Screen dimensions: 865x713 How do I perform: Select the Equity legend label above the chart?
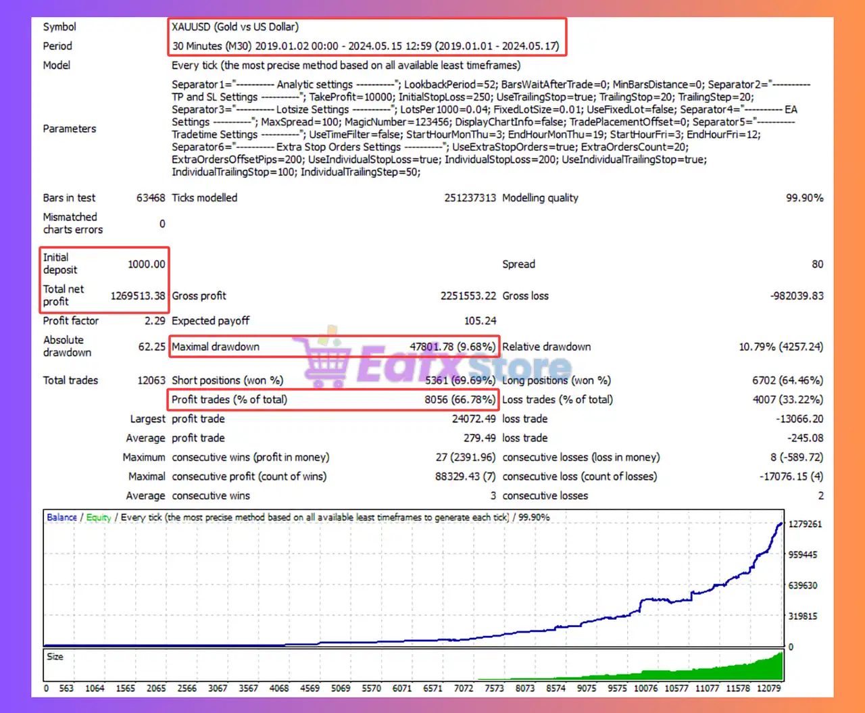pos(99,517)
